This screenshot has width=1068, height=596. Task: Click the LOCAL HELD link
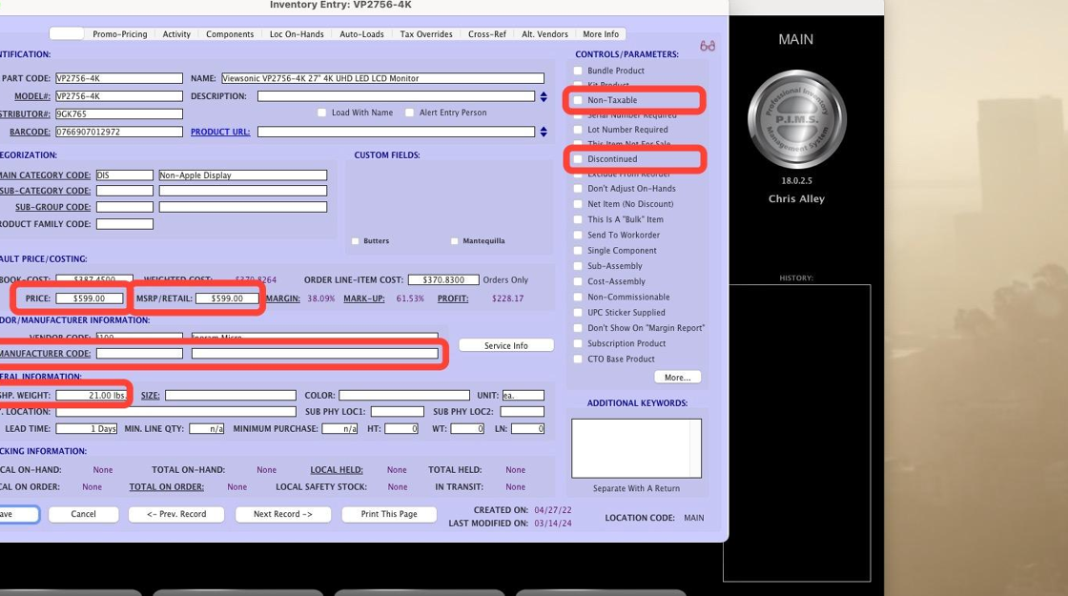pos(337,470)
